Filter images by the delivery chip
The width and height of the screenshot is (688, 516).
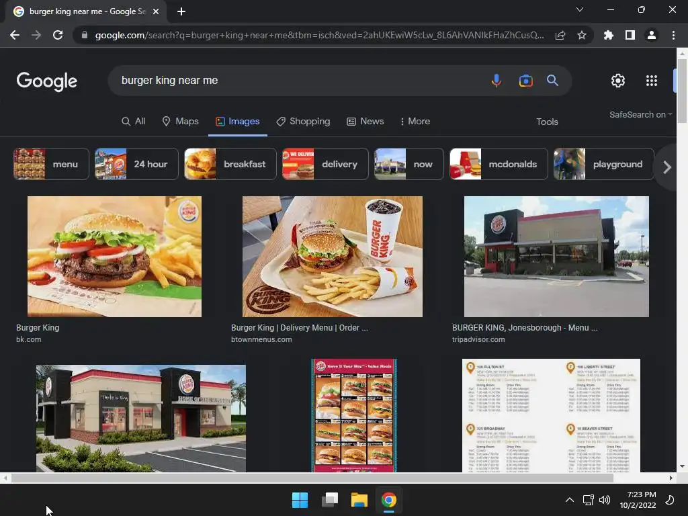tap(325, 164)
